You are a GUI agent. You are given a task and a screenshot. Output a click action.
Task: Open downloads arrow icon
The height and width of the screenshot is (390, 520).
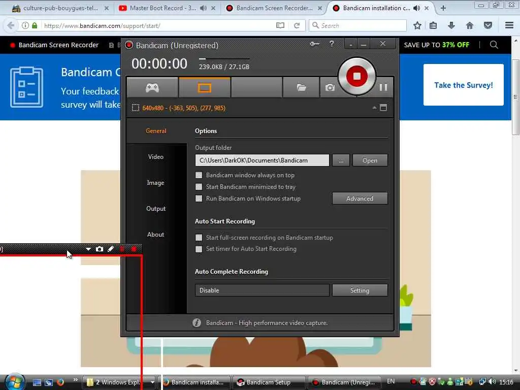451,25
